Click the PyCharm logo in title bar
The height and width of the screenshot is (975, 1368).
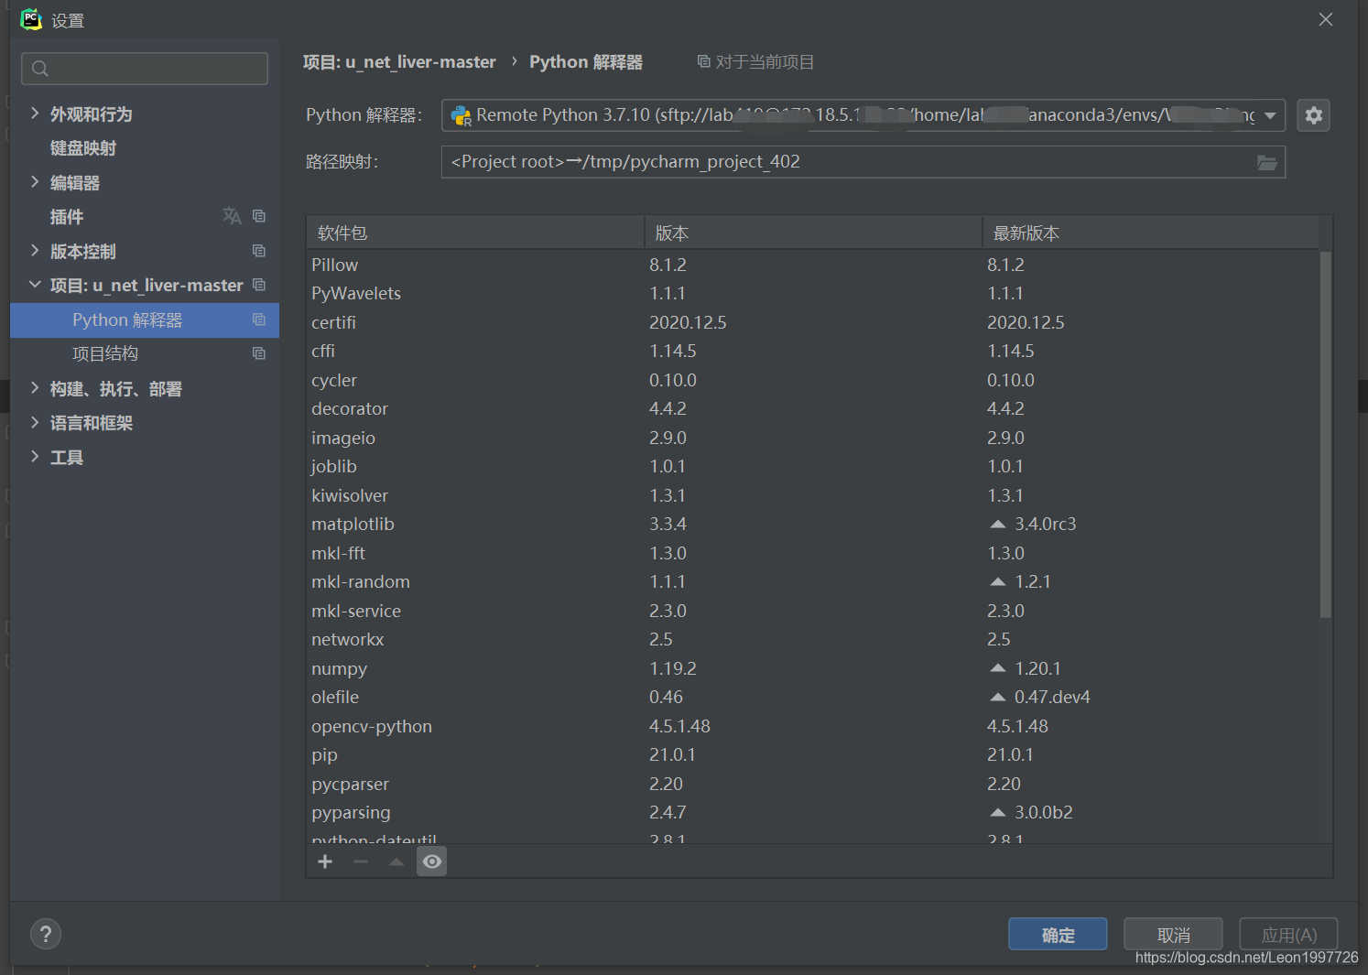31,19
